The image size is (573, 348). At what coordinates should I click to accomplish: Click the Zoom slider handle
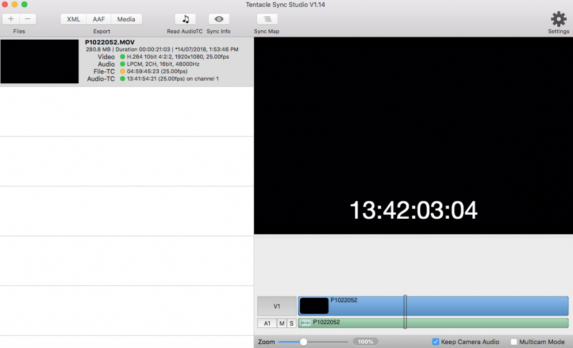[303, 342]
